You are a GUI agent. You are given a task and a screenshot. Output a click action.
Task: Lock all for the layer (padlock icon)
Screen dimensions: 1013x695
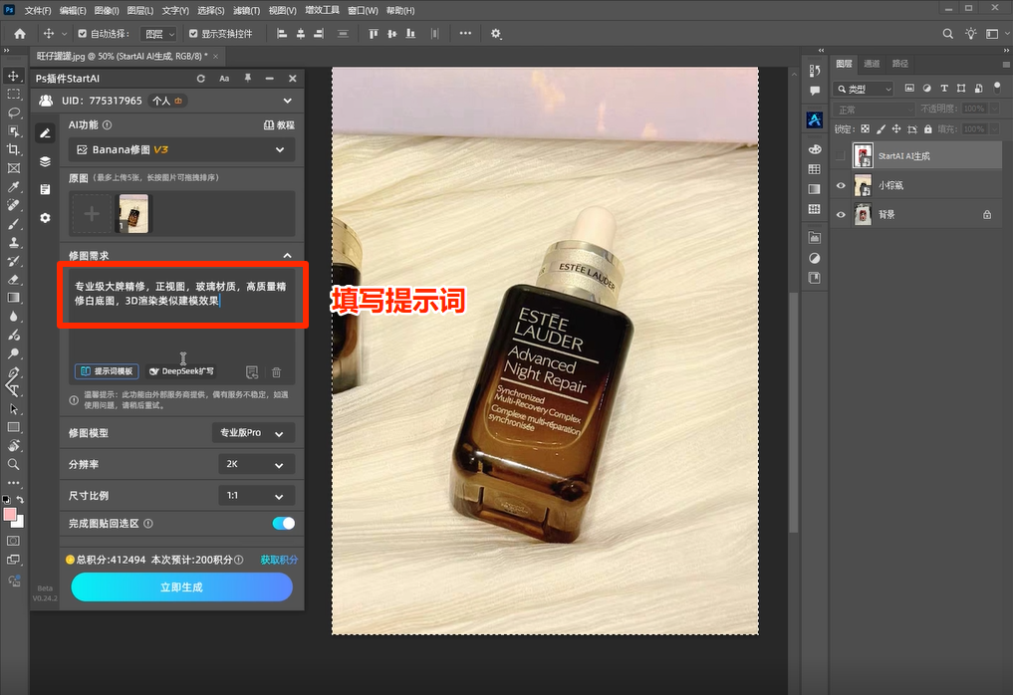927,129
